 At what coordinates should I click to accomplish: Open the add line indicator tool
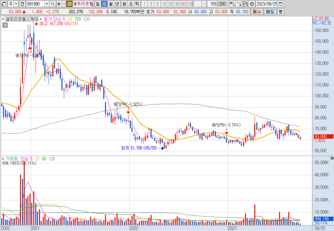[x=239, y=4]
